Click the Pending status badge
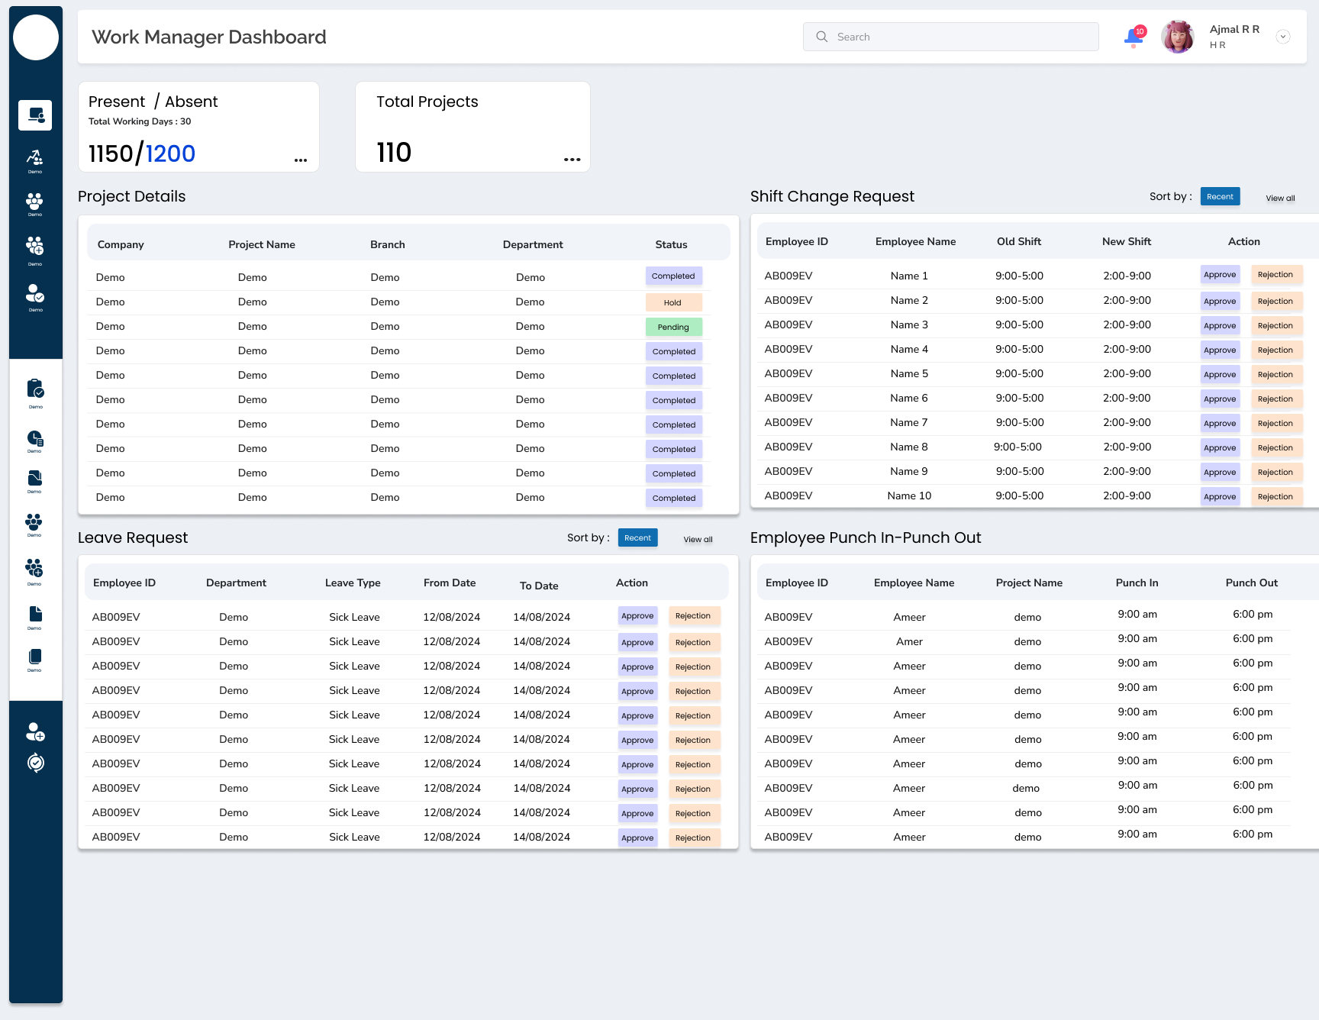Viewport: 1319px width, 1020px height. click(x=673, y=328)
